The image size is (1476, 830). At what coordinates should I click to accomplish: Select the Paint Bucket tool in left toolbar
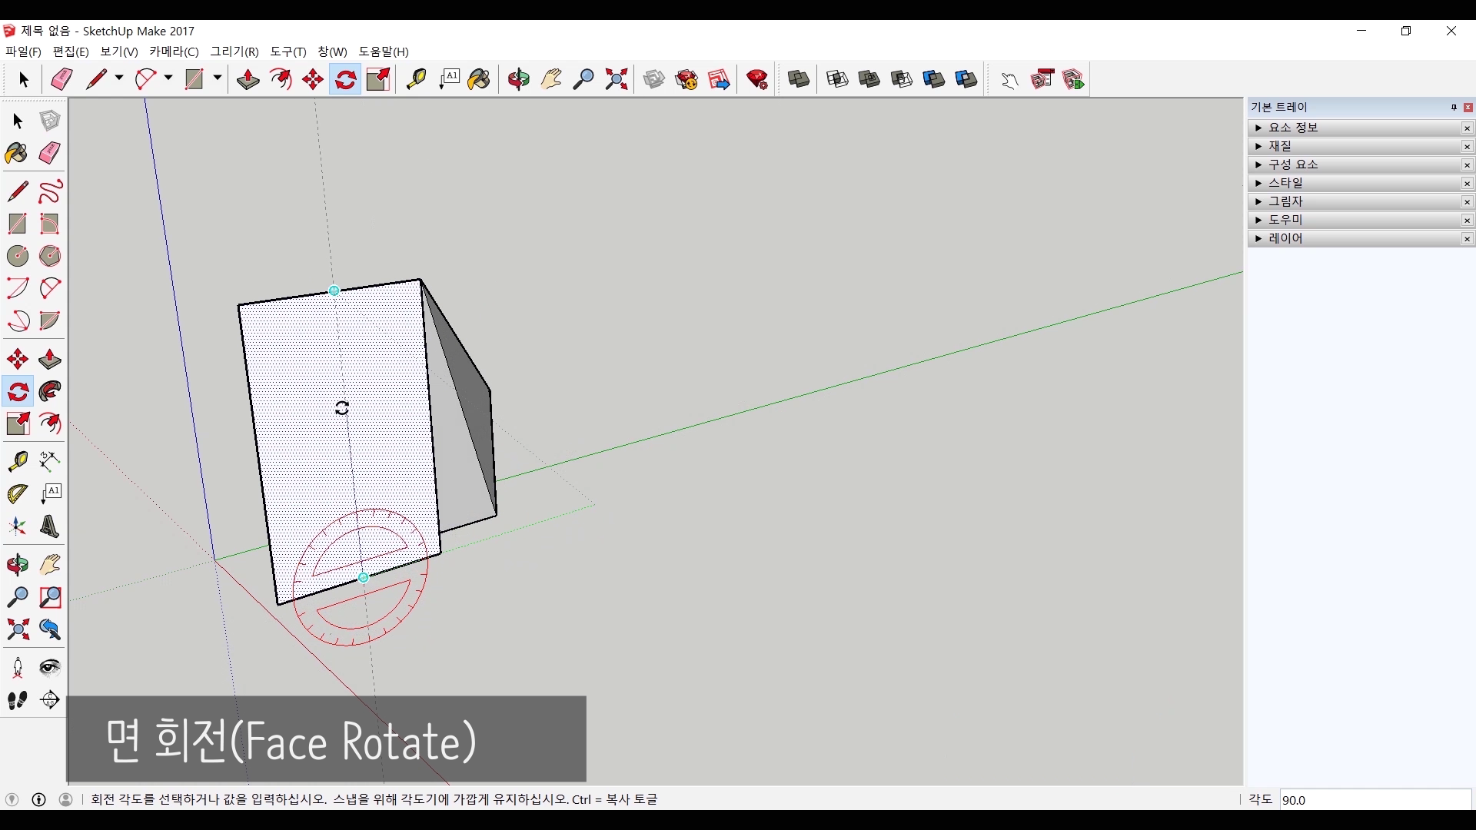(17, 153)
